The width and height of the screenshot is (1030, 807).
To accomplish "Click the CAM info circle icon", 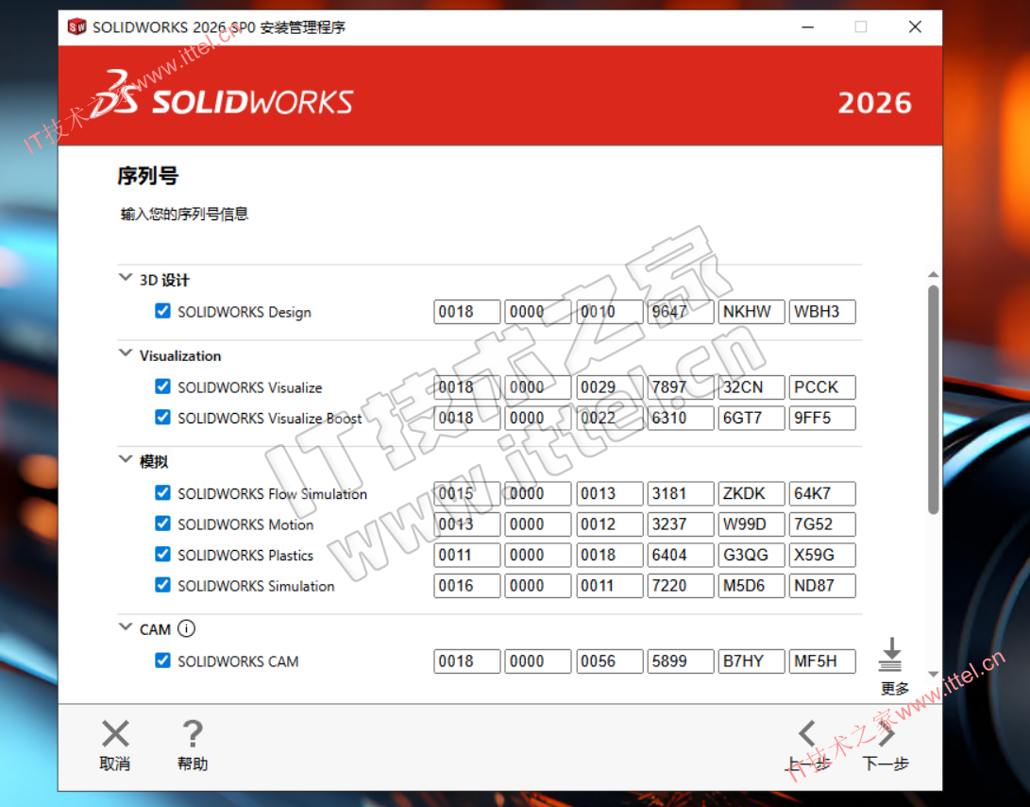I will 186,628.
